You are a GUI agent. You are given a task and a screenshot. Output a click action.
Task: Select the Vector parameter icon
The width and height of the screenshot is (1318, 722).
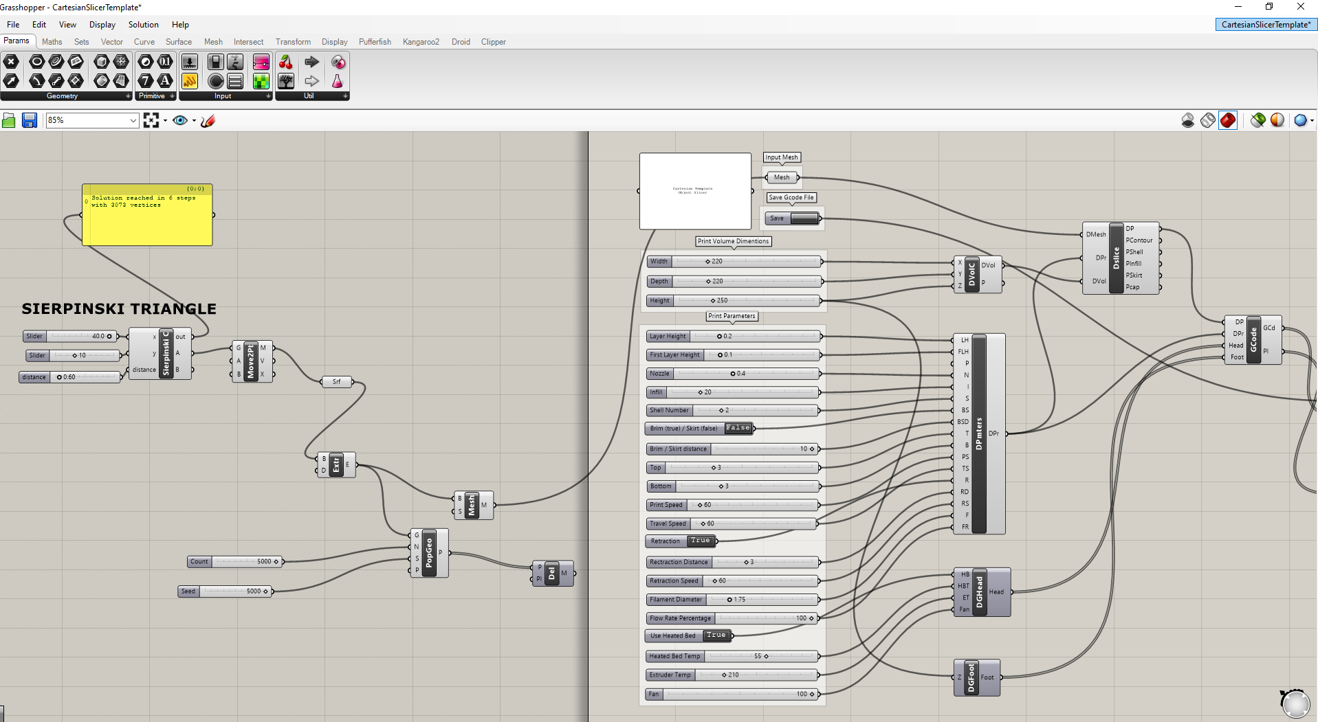point(11,81)
